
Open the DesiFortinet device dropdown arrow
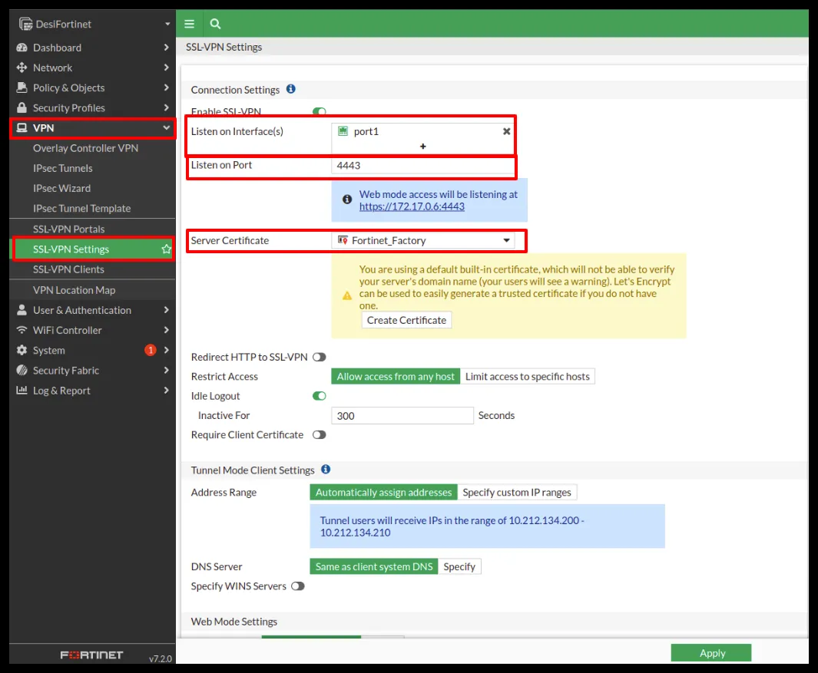pyautogui.click(x=167, y=24)
